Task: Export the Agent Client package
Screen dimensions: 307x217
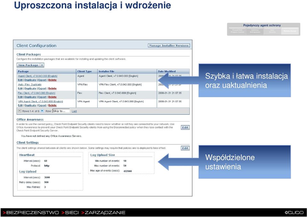Action: [42, 80]
